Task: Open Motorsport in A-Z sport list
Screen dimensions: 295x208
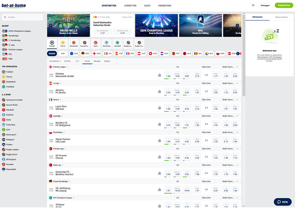Action: click(x=9, y=135)
